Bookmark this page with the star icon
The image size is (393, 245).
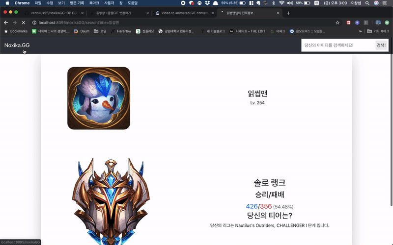click(337, 23)
